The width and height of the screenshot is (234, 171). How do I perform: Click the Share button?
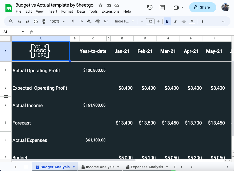(x=203, y=7)
